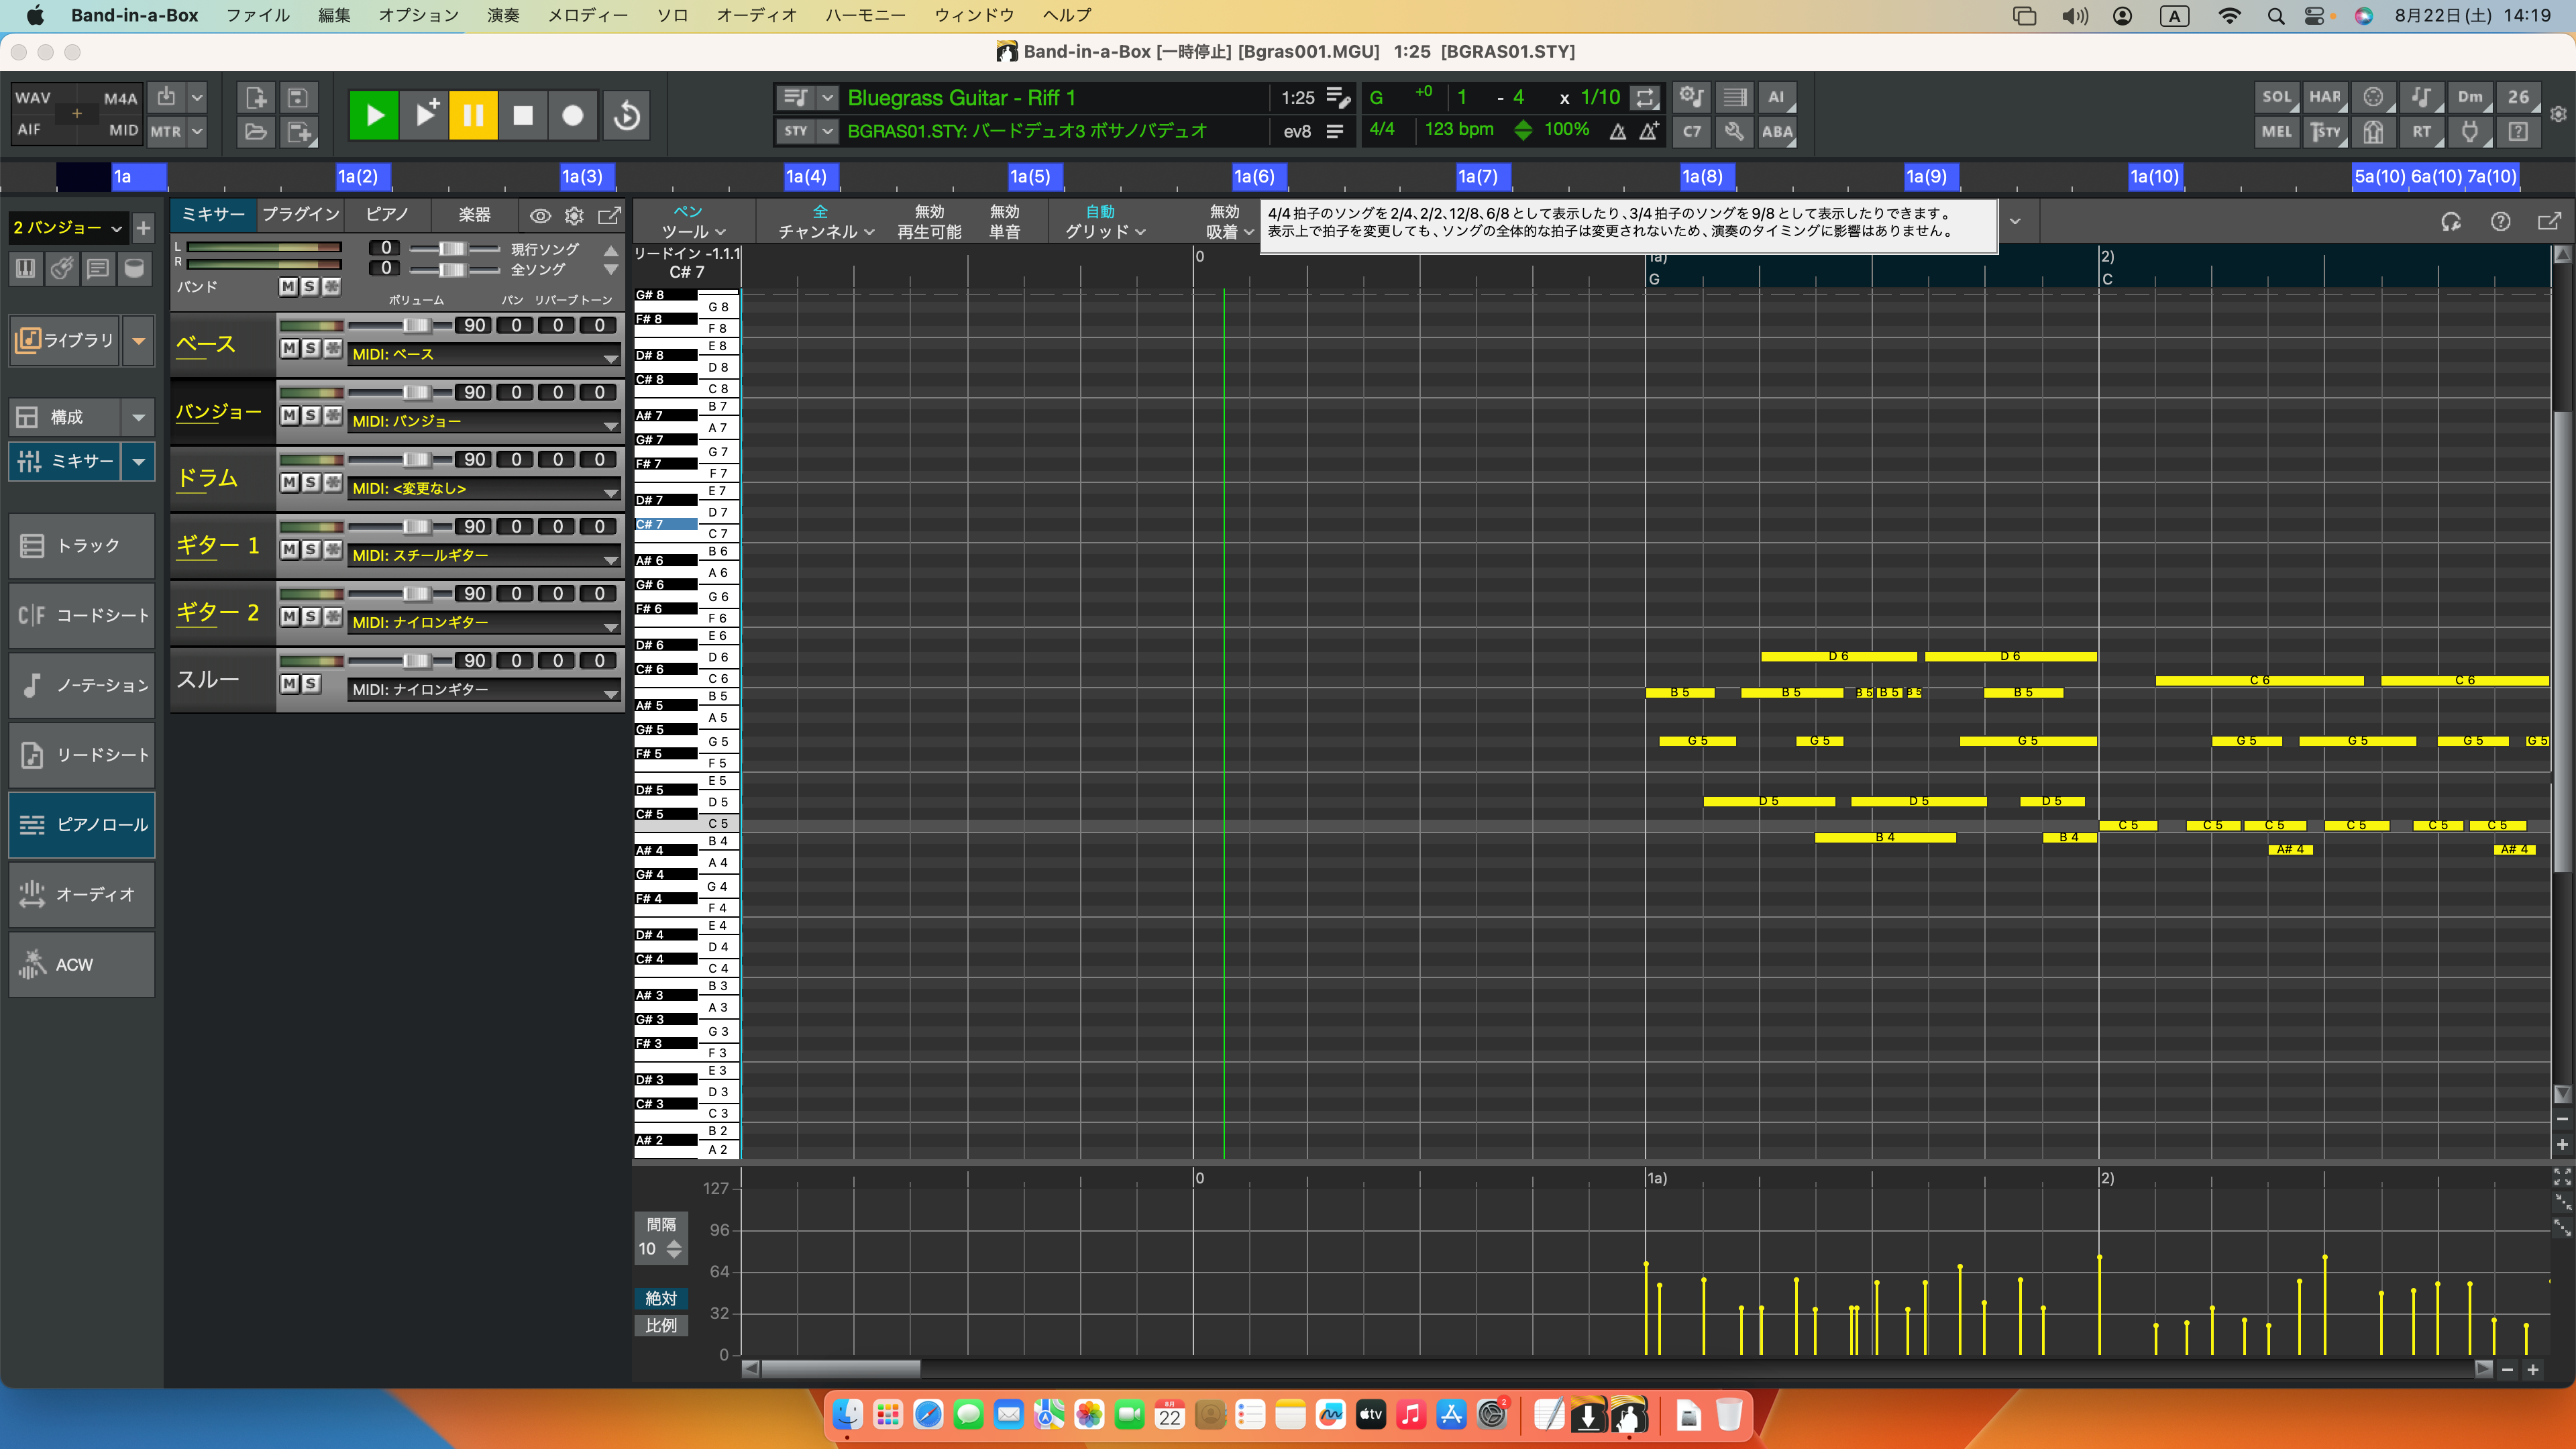Viewport: 2576px width, 1449px height.
Task: Click the mixer panel settings gear icon
Action: pyautogui.click(x=574, y=215)
